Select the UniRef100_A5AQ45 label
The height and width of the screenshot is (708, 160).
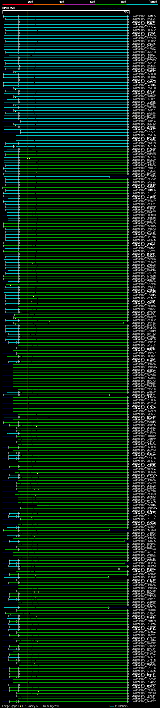pyautogui.click(x=143, y=422)
